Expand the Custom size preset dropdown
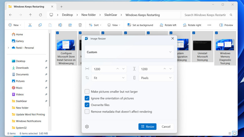Image resolution: width=244 pixels, height=137 pixels. tap(129, 52)
